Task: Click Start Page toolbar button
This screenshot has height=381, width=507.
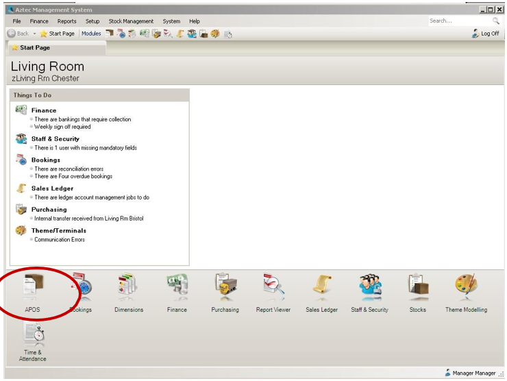Action: [x=57, y=34]
